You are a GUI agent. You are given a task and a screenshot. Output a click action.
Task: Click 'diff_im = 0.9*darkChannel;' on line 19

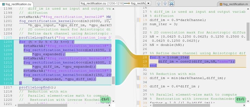coord(178,20)
